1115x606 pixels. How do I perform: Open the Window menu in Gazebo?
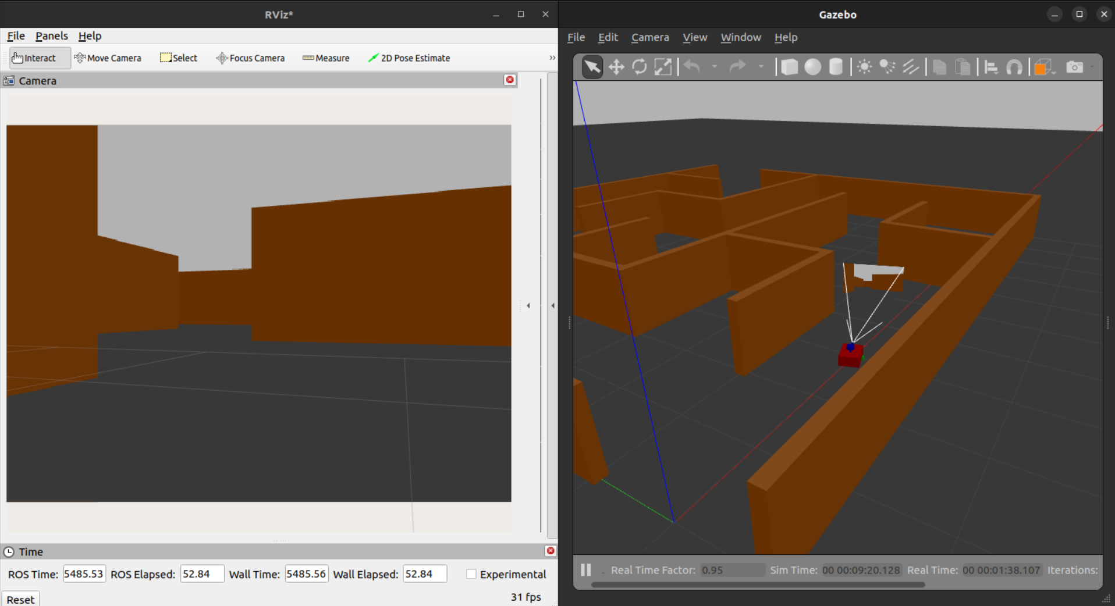coord(740,37)
